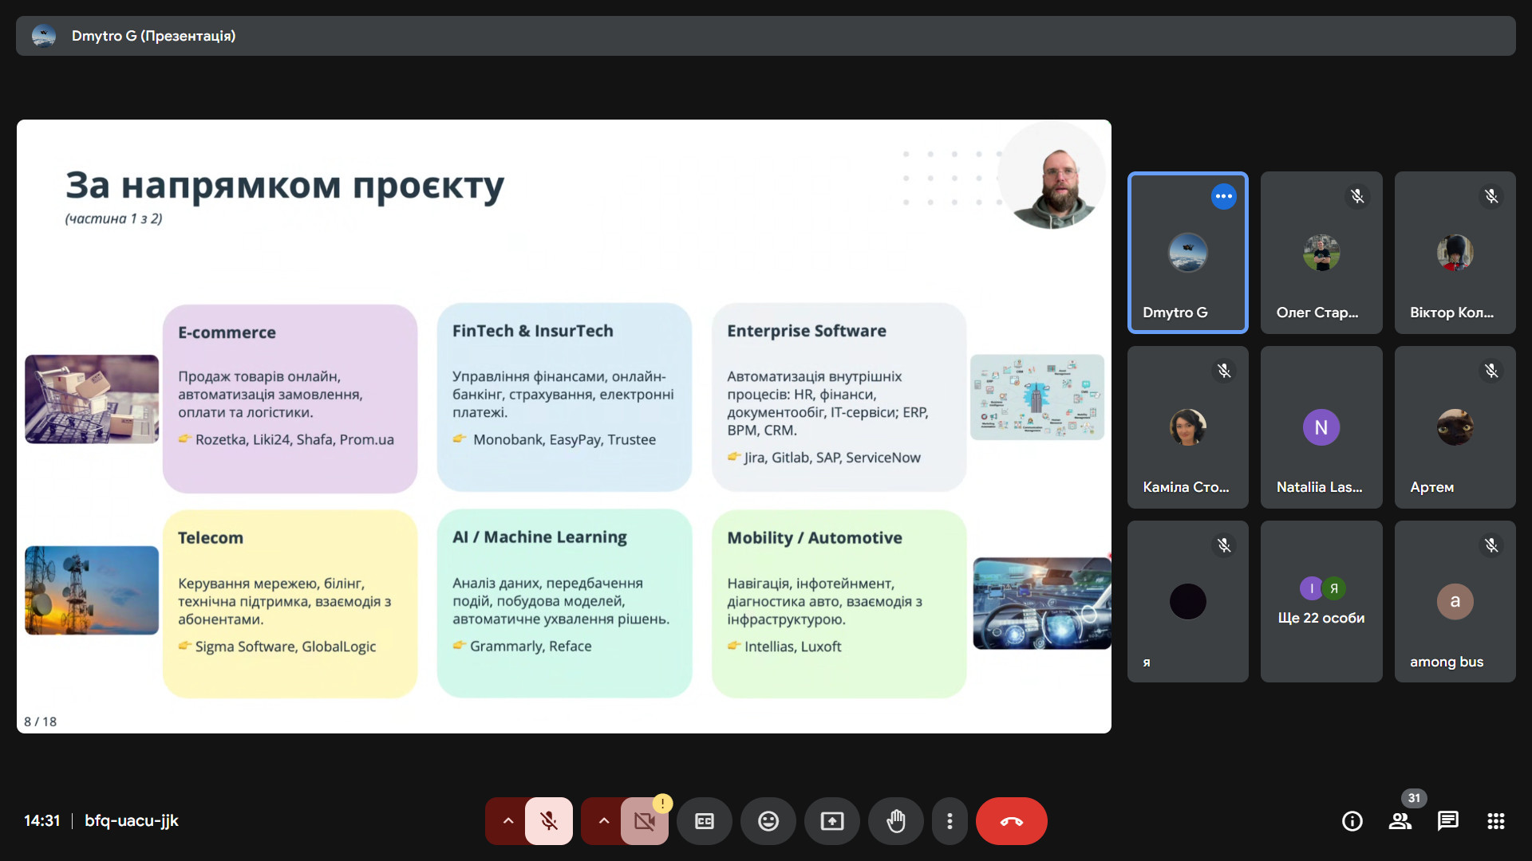The height and width of the screenshot is (861, 1532).
Task: Click the Mobility / Automotive card heading
Action: point(815,538)
